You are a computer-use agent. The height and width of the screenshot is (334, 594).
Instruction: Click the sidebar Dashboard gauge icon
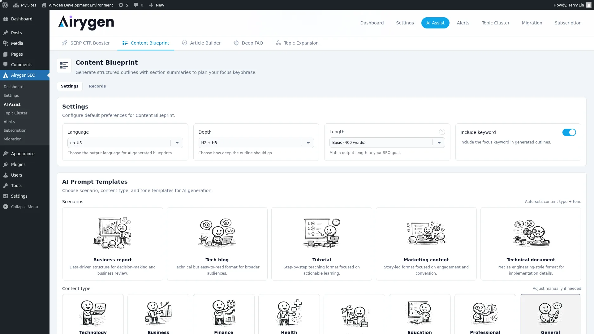point(6,19)
